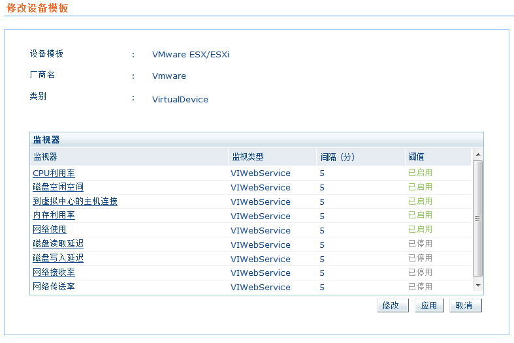
Task: Click the 间隔 (分) column header
Action: (337, 157)
